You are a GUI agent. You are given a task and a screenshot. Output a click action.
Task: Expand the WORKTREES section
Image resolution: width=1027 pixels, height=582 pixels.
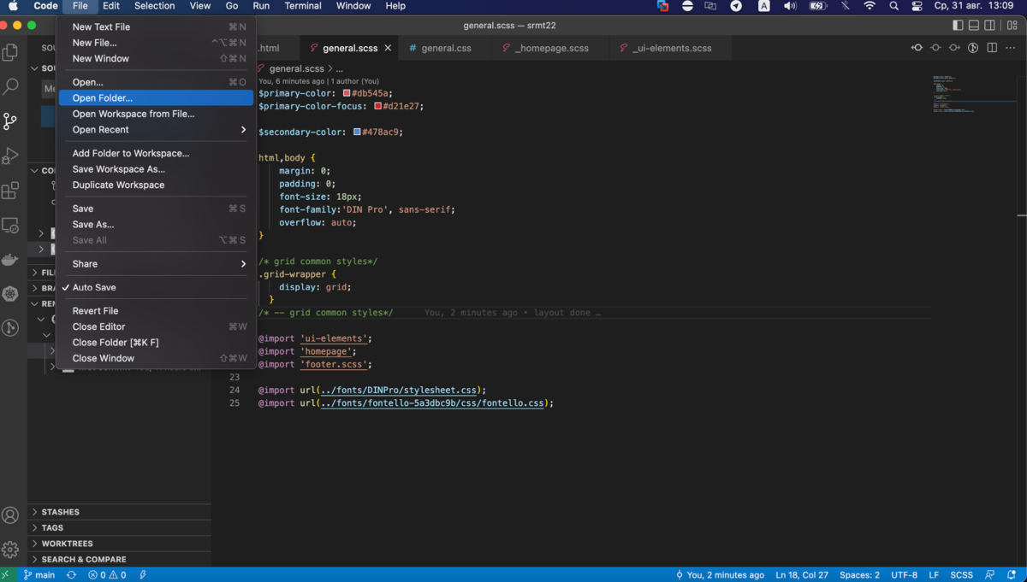tap(67, 544)
